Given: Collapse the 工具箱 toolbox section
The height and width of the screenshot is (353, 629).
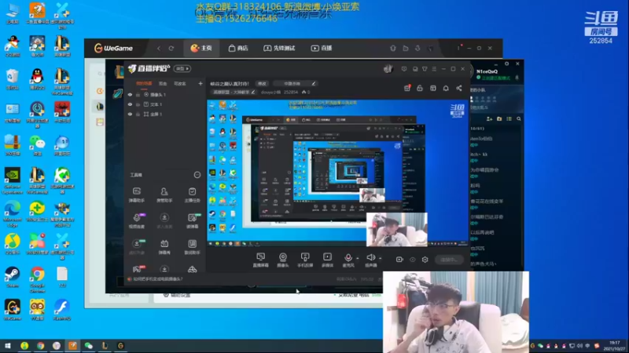Looking at the screenshot, I should pos(197,175).
